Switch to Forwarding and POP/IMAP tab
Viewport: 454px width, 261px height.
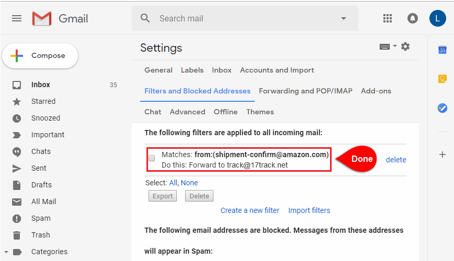pyautogui.click(x=305, y=91)
